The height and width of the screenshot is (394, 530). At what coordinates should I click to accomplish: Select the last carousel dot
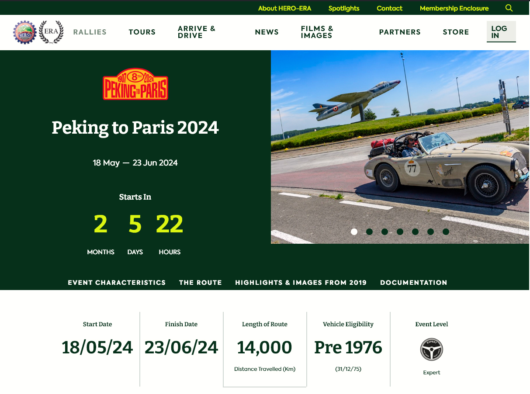click(446, 232)
